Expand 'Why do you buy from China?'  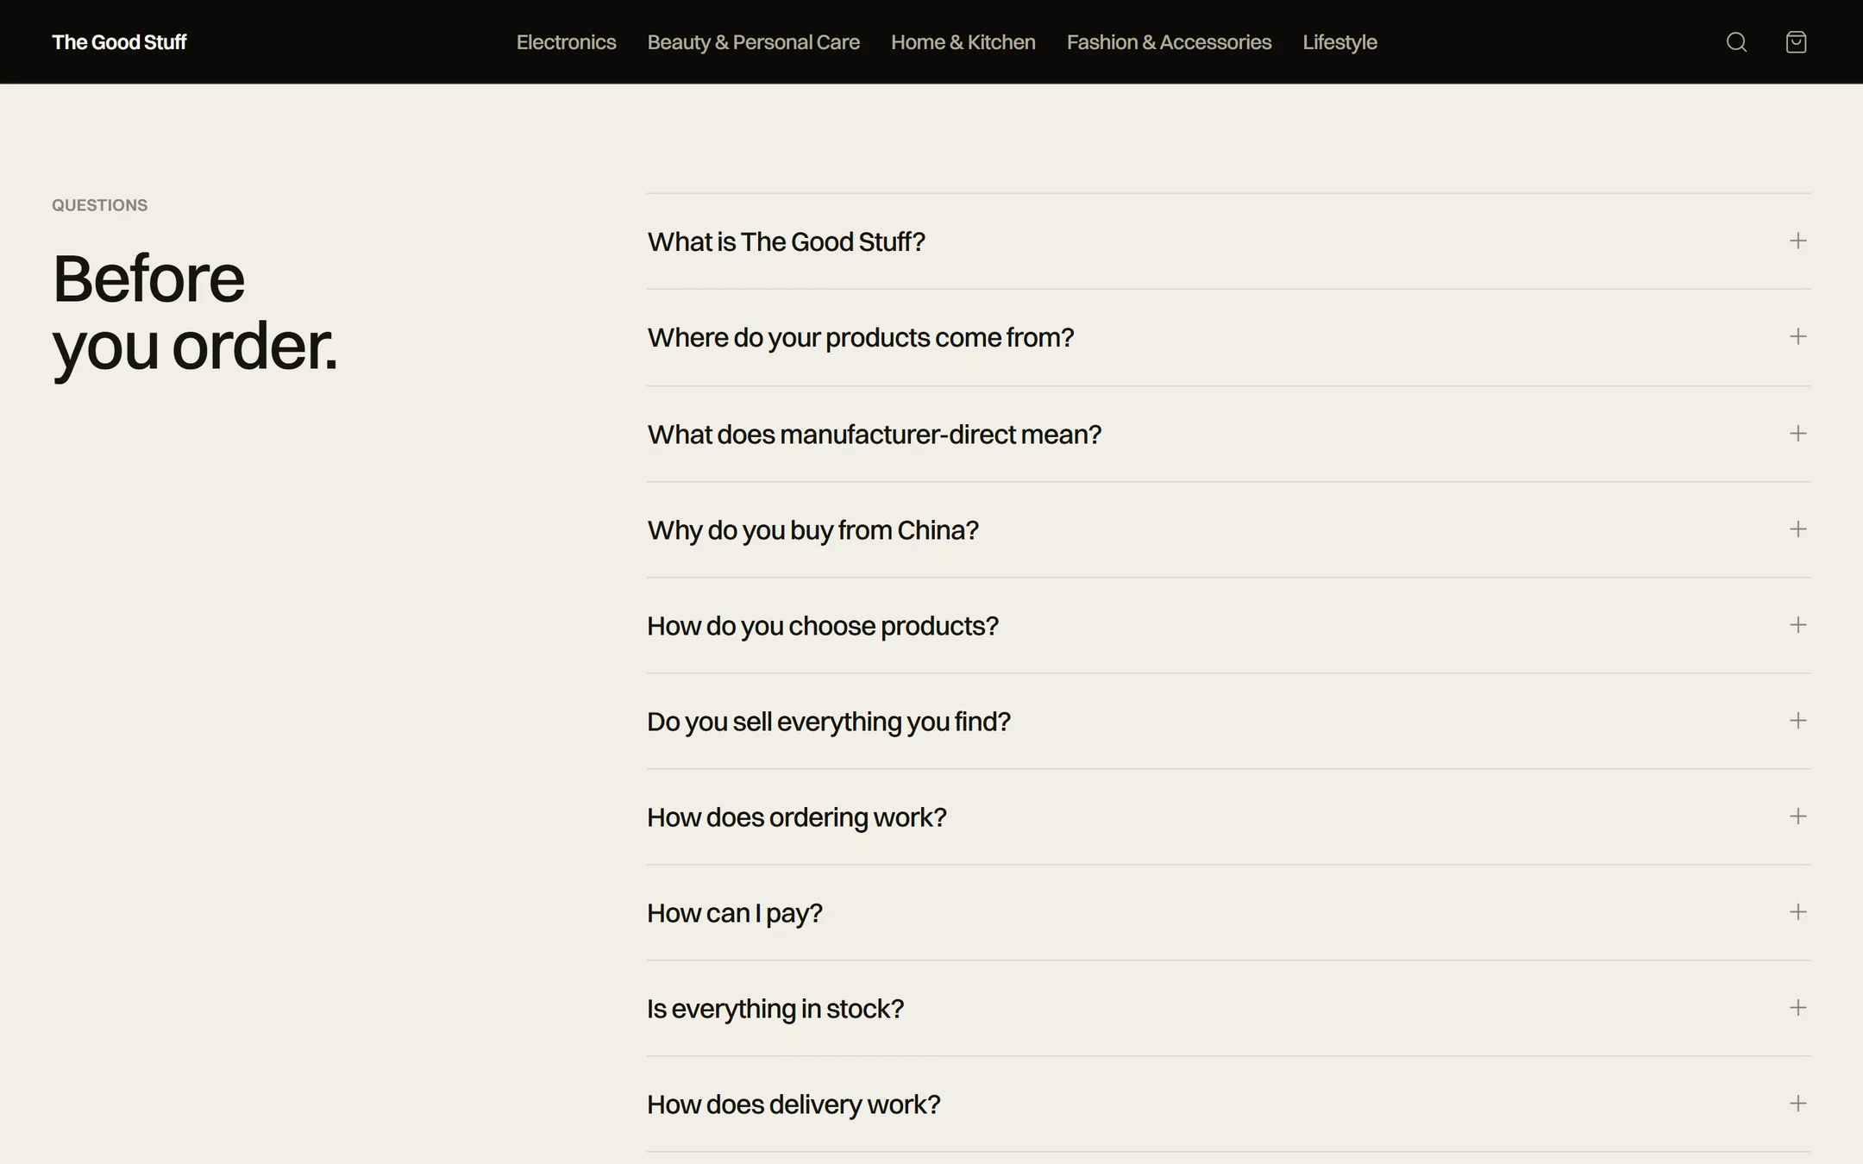tap(1228, 529)
